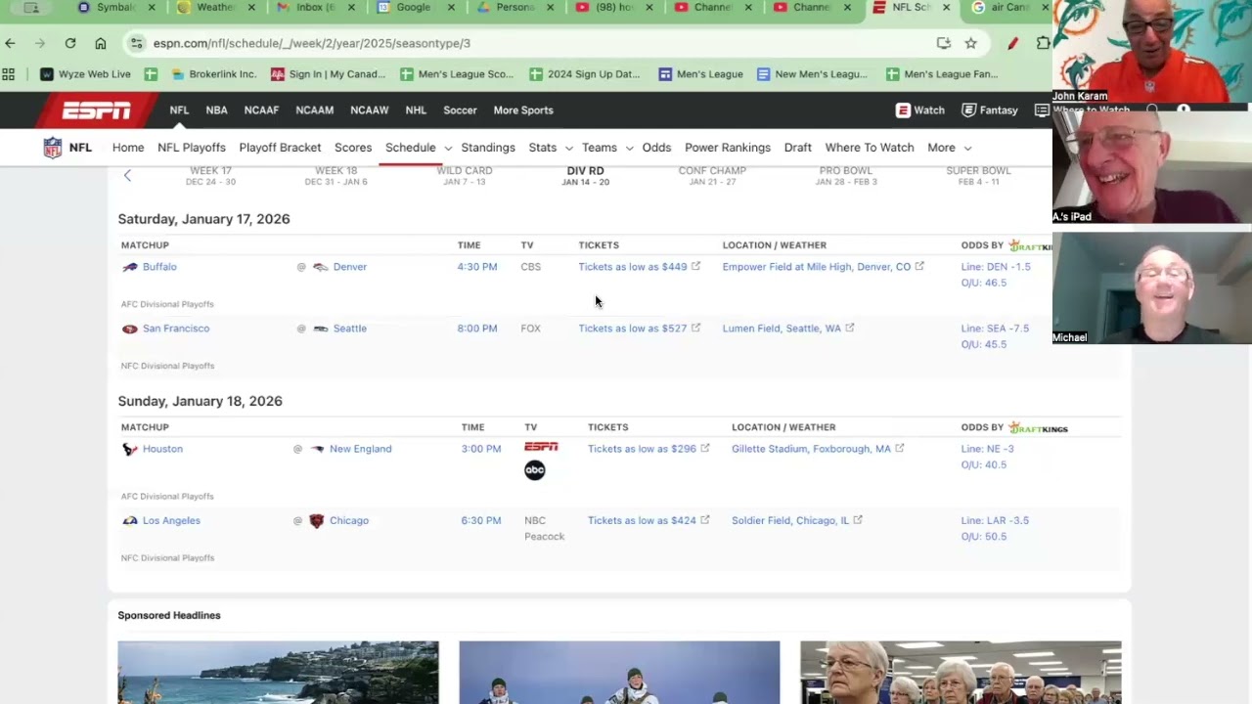Open NBA in ESPN top menu
The width and height of the screenshot is (1252, 704).
point(216,110)
